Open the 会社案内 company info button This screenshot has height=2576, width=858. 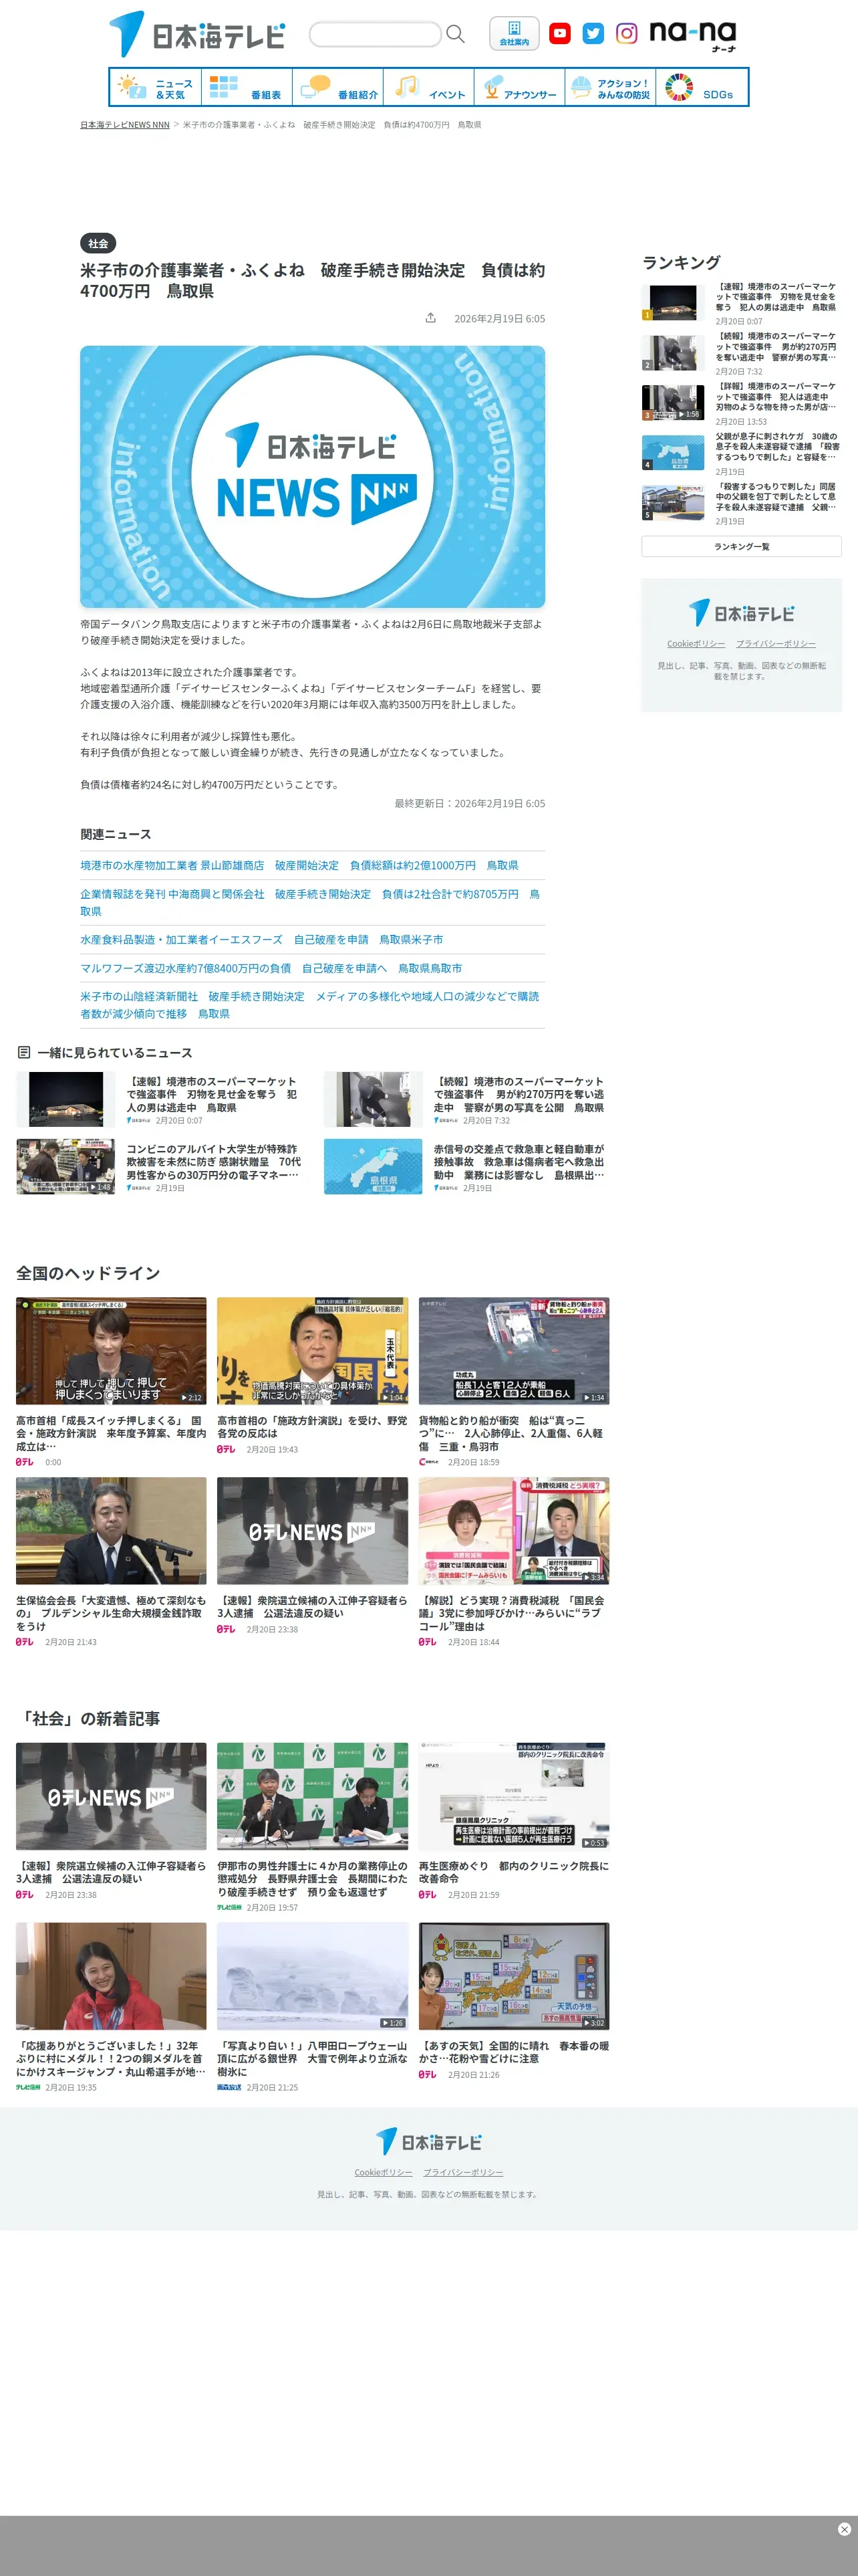pos(515,33)
